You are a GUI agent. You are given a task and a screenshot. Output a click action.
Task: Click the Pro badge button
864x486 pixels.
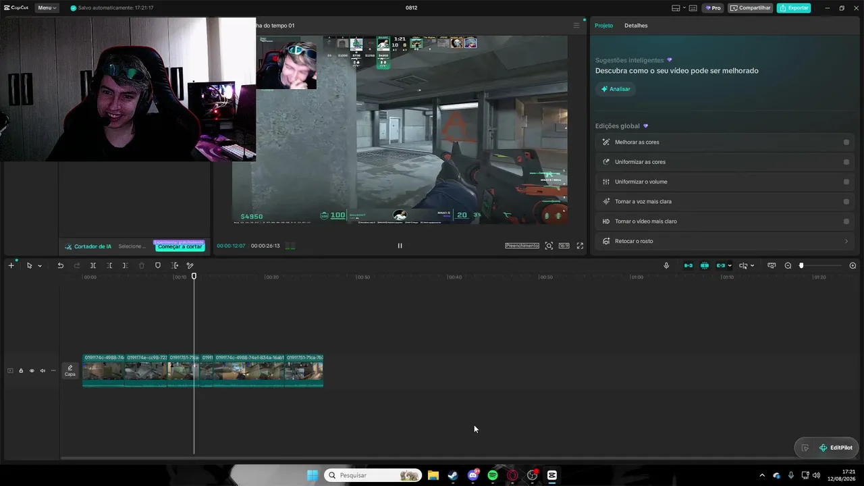(x=713, y=8)
